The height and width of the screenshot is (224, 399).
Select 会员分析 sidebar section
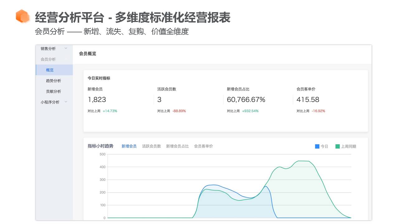click(x=48, y=59)
